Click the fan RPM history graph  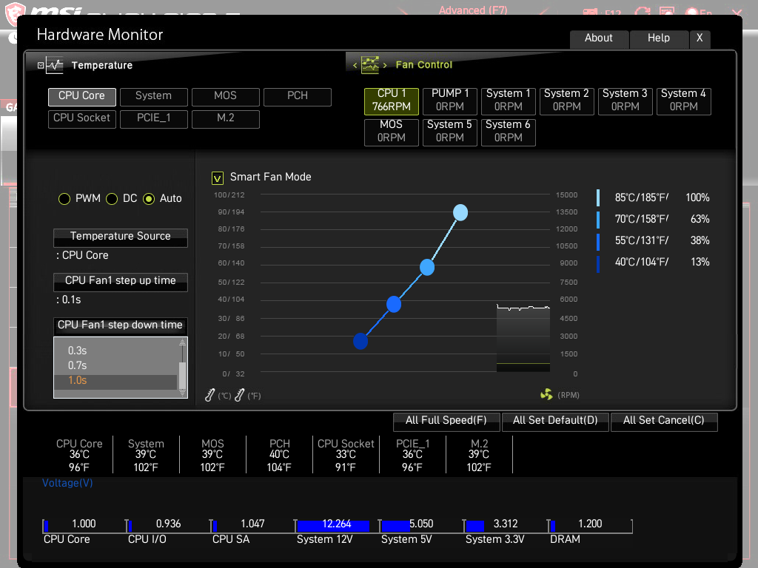523,337
